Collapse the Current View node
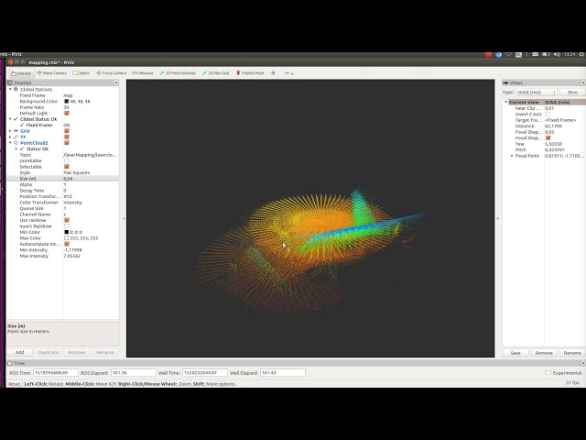This screenshot has width=586, height=440. 506,102
